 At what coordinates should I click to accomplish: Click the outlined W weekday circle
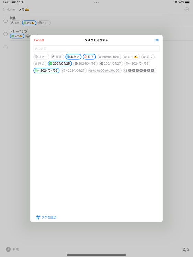pos(106,71)
